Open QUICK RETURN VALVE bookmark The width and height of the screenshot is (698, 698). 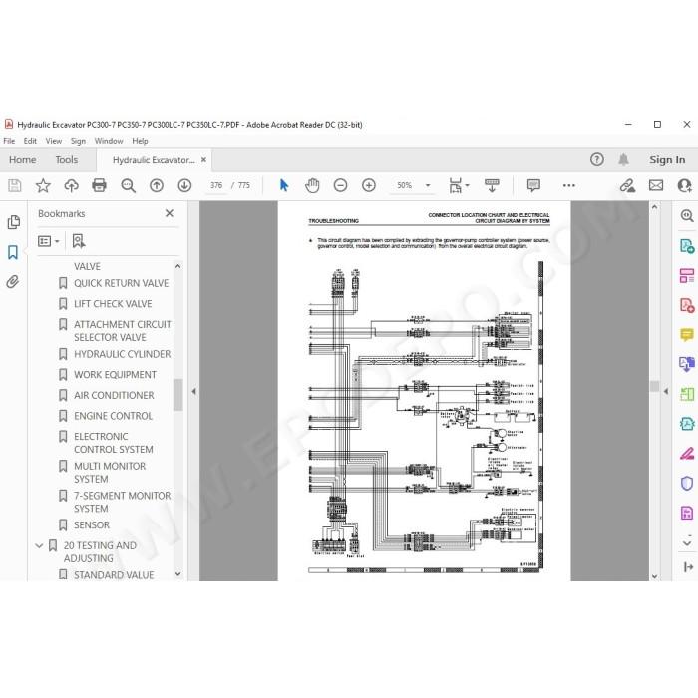(x=121, y=283)
